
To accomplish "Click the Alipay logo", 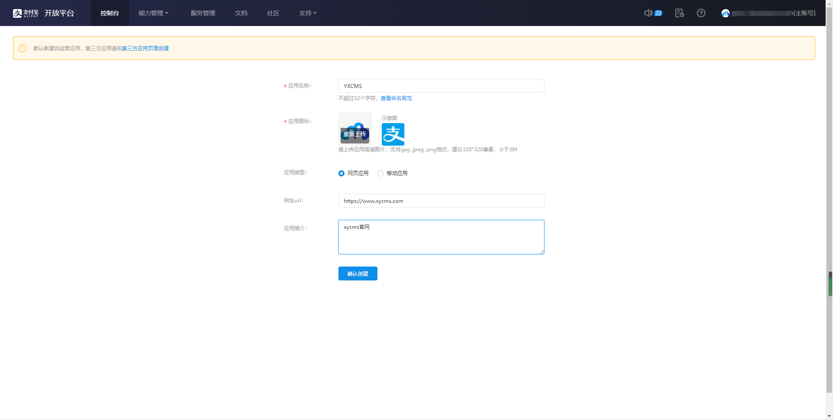I will tap(26, 13).
